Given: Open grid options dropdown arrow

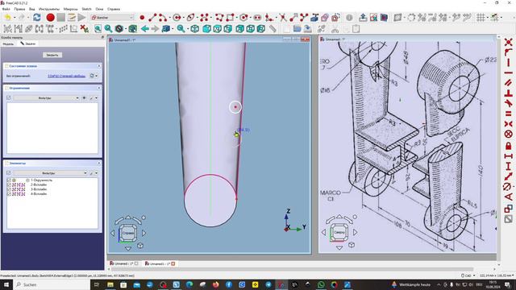Looking at the screenshot, I should tap(487, 18).
